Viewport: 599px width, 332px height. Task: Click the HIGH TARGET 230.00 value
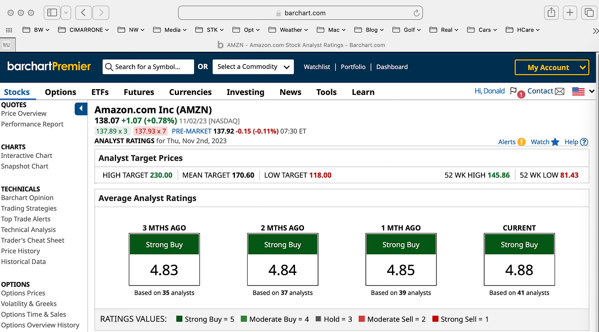[161, 175]
